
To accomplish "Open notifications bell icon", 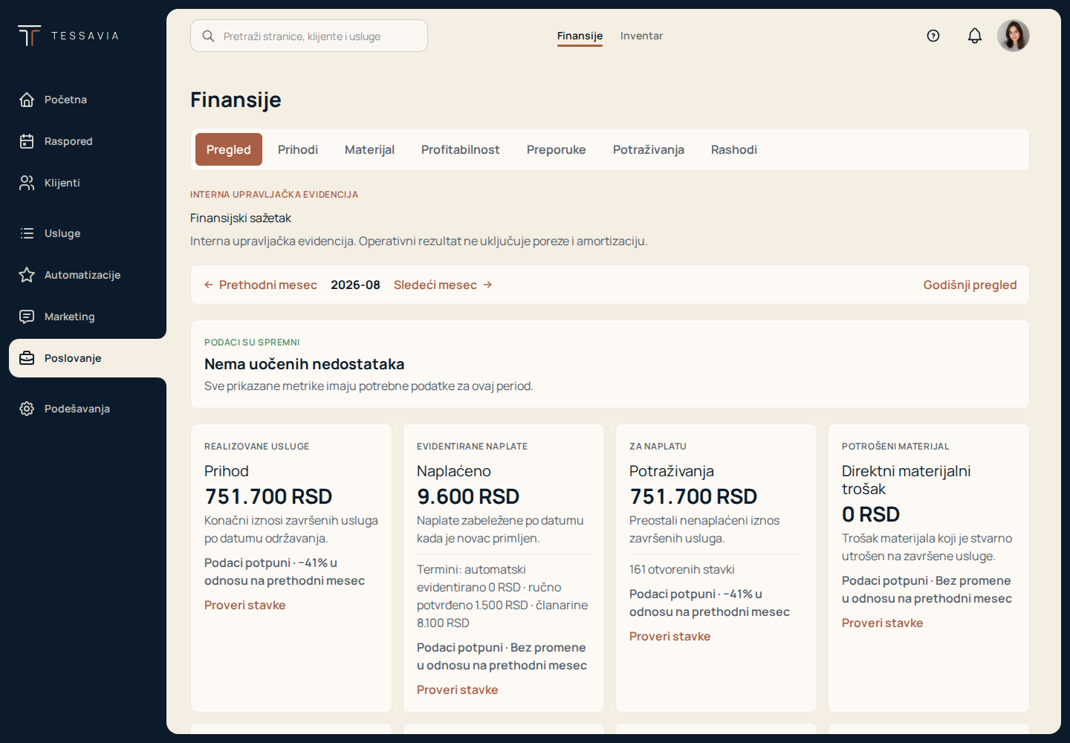I will [x=975, y=36].
